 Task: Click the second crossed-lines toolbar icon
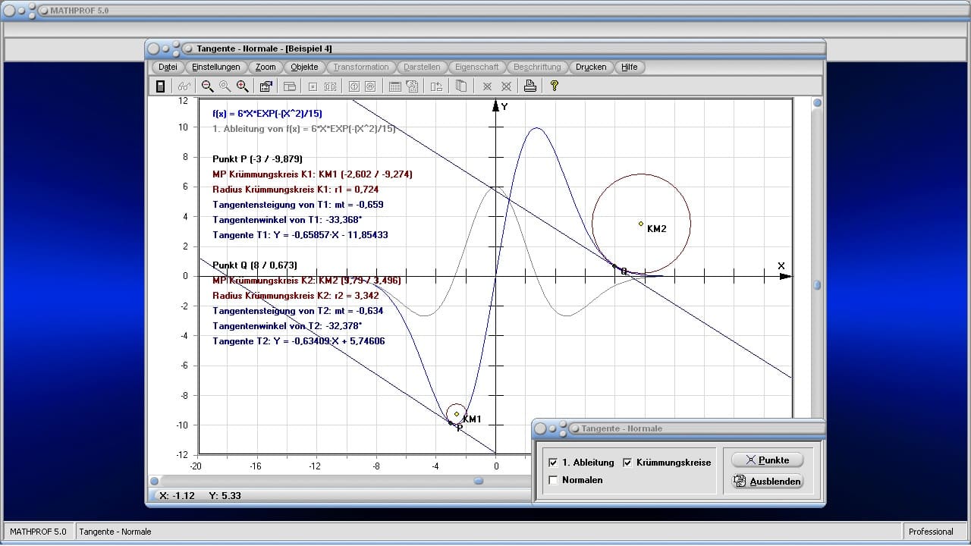pyautogui.click(x=506, y=86)
